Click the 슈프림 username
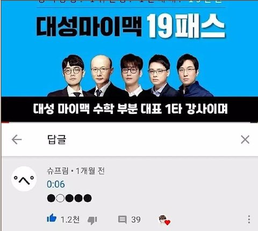Viewport: 258px width, 231px height. tap(58, 171)
